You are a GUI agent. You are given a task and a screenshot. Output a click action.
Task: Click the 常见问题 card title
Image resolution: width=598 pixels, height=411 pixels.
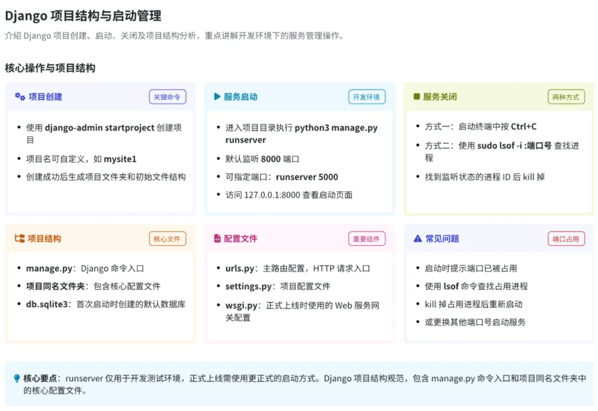point(442,238)
